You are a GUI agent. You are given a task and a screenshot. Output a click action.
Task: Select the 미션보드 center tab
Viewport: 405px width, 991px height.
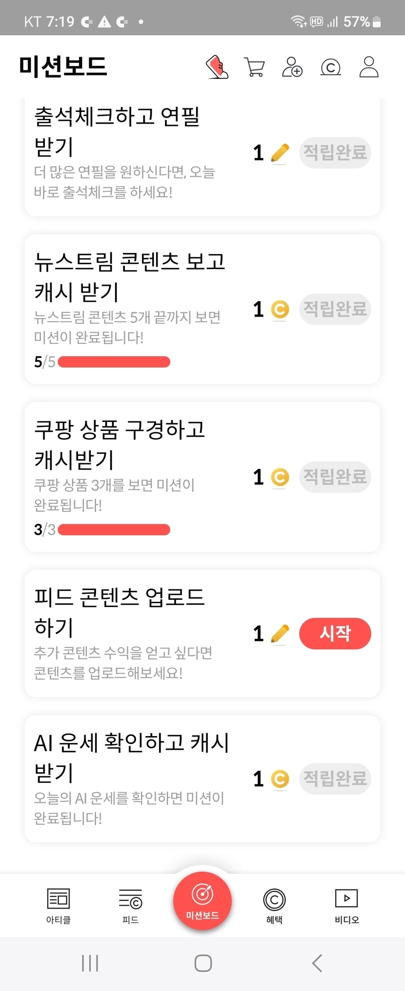202,901
